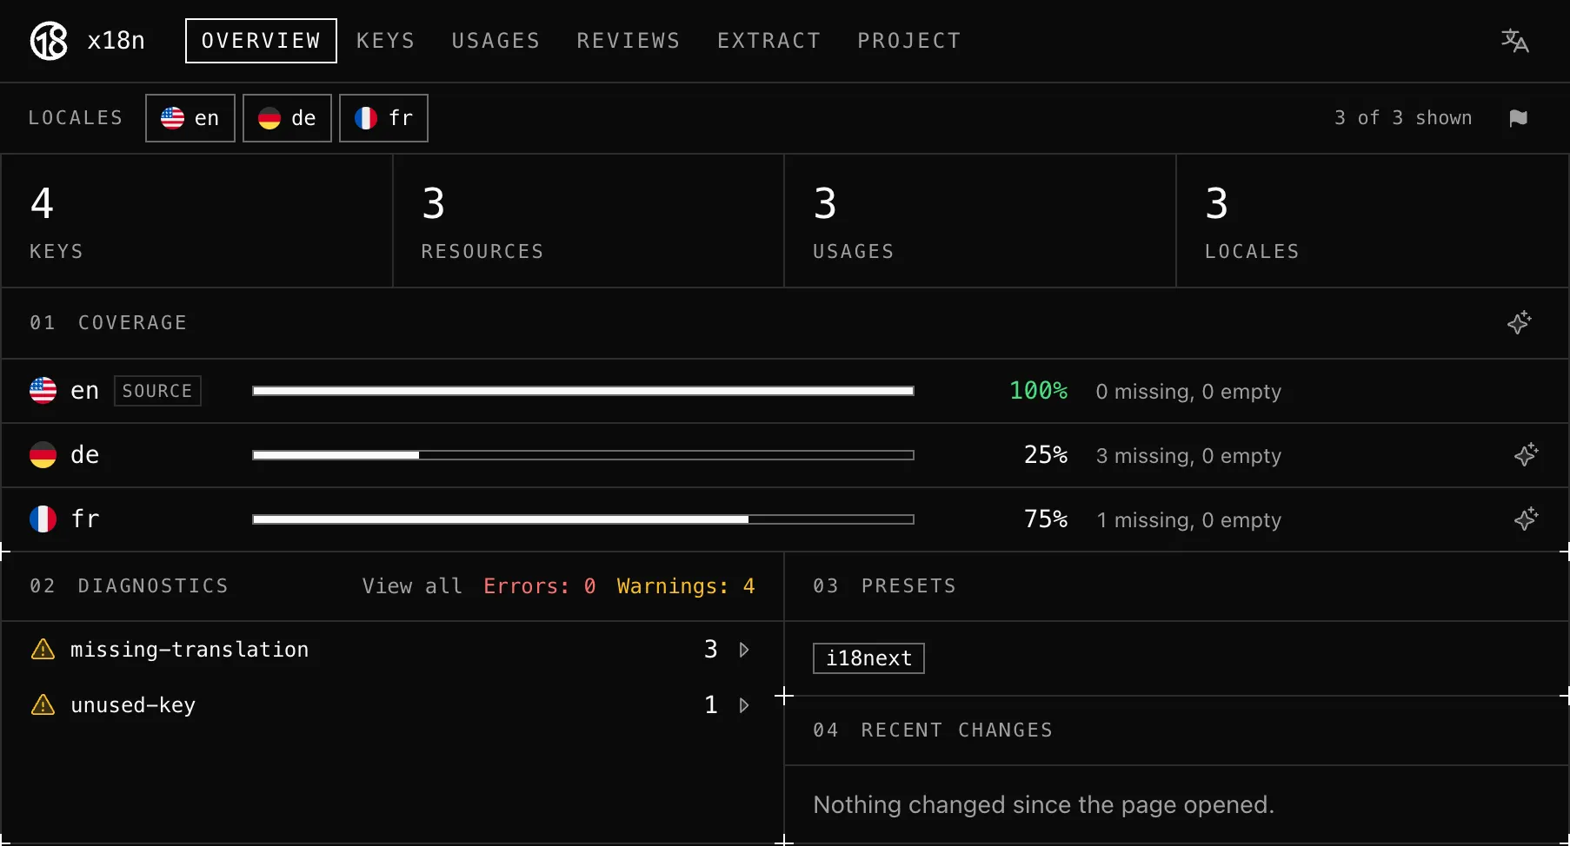
Task: Click the French flag in the fr coverage row
Action: pos(43,519)
